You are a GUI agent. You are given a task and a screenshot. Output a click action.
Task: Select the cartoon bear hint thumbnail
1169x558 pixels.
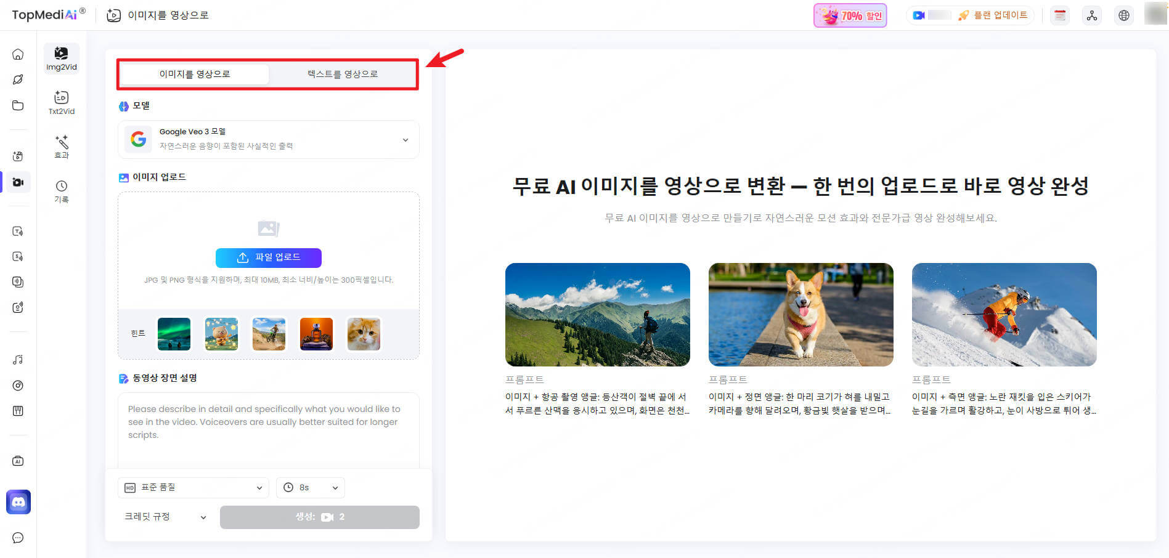tap(221, 334)
